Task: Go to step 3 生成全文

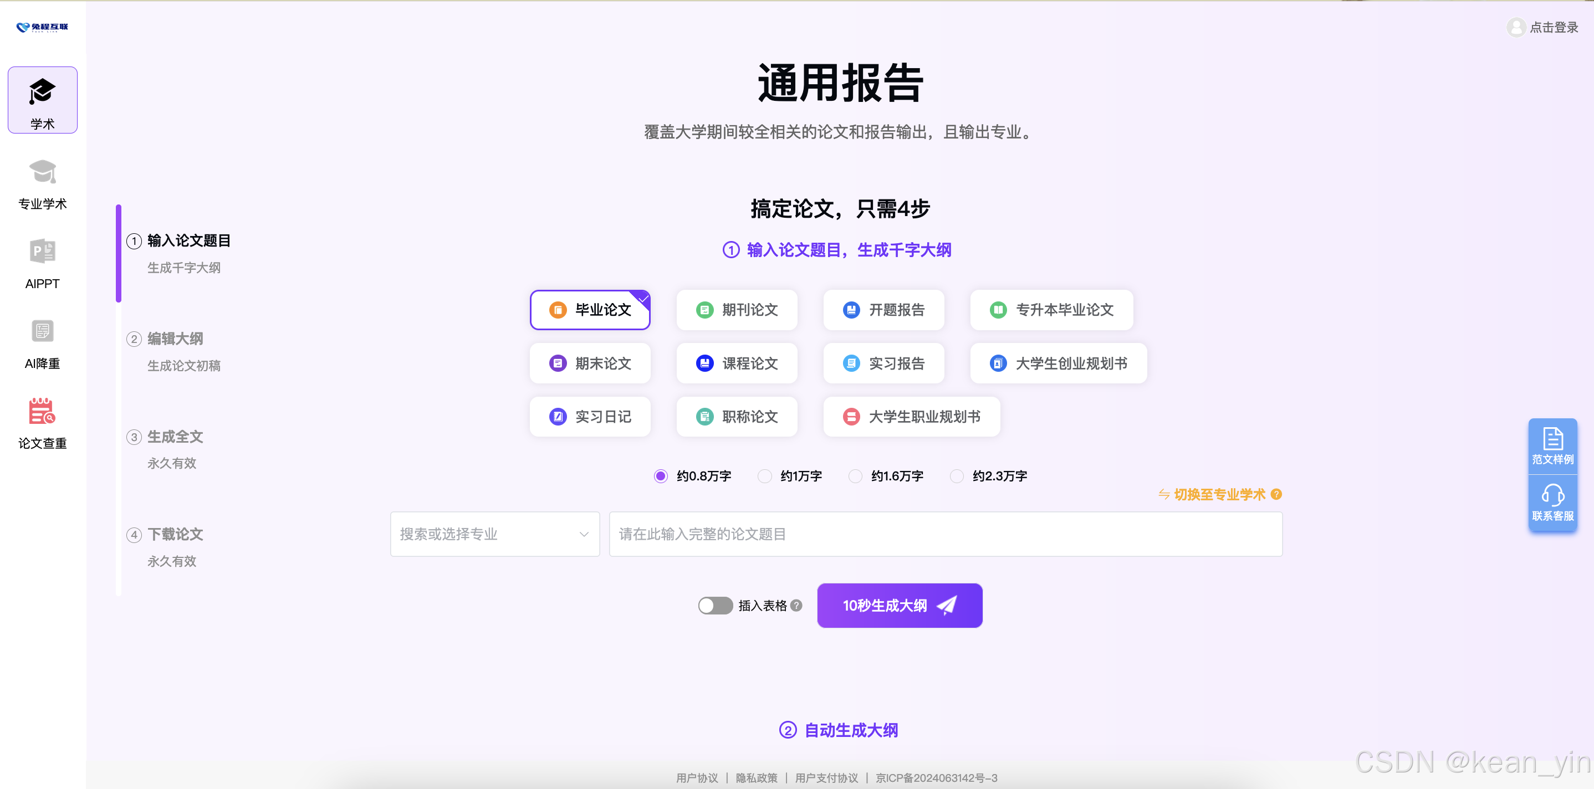Action: click(175, 437)
